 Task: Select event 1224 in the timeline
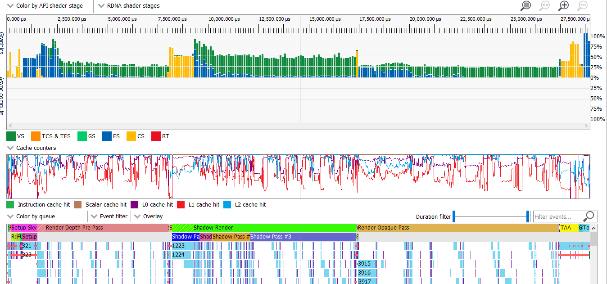coord(181,255)
